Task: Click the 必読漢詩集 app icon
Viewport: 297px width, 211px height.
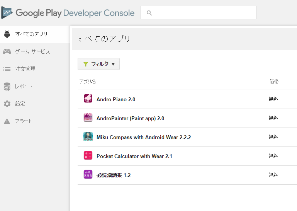Action: [88, 175]
